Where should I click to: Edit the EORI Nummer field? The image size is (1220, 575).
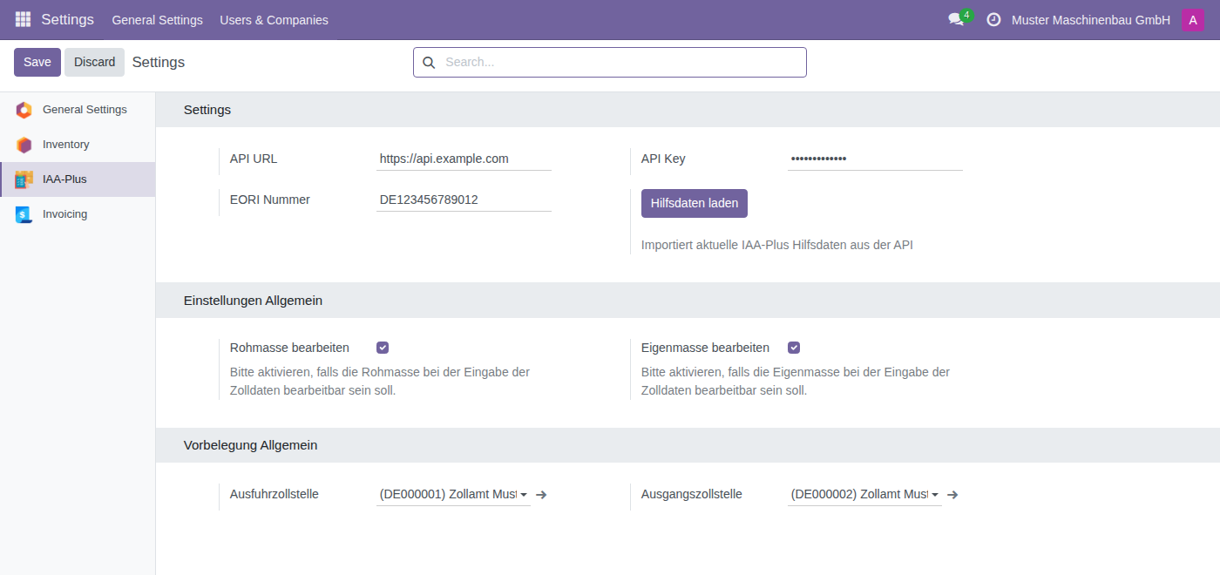tap(464, 200)
